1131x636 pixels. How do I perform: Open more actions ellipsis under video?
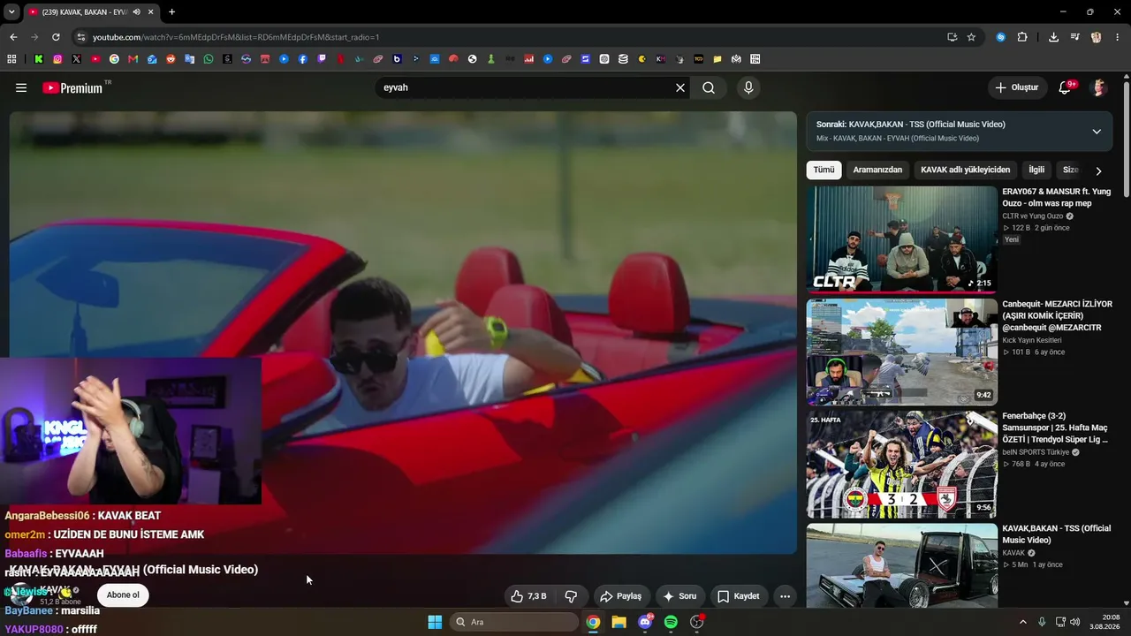coord(785,596)
